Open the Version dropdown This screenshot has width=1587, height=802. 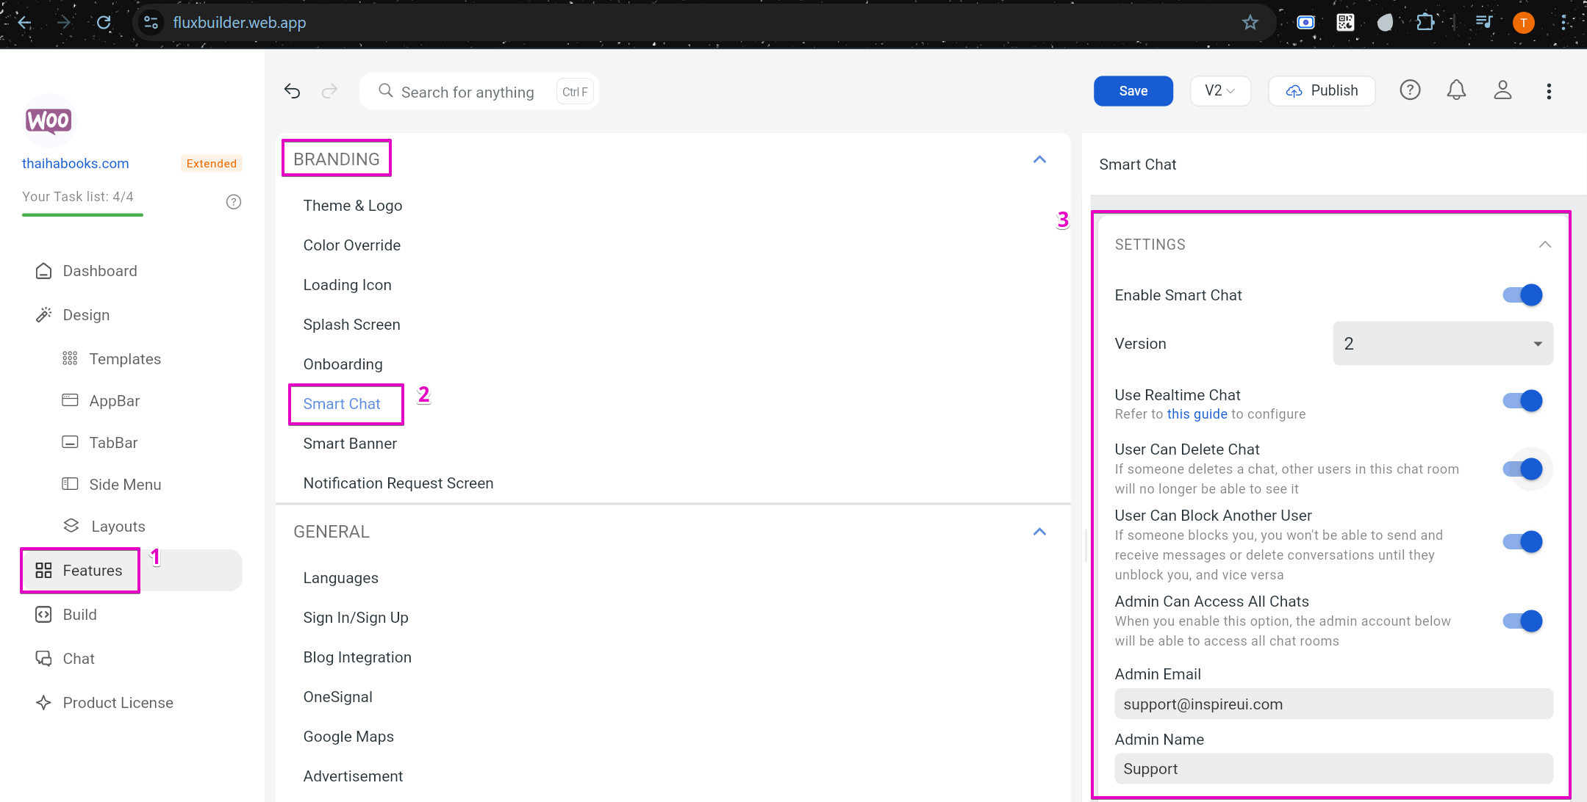coord(1442,344)
